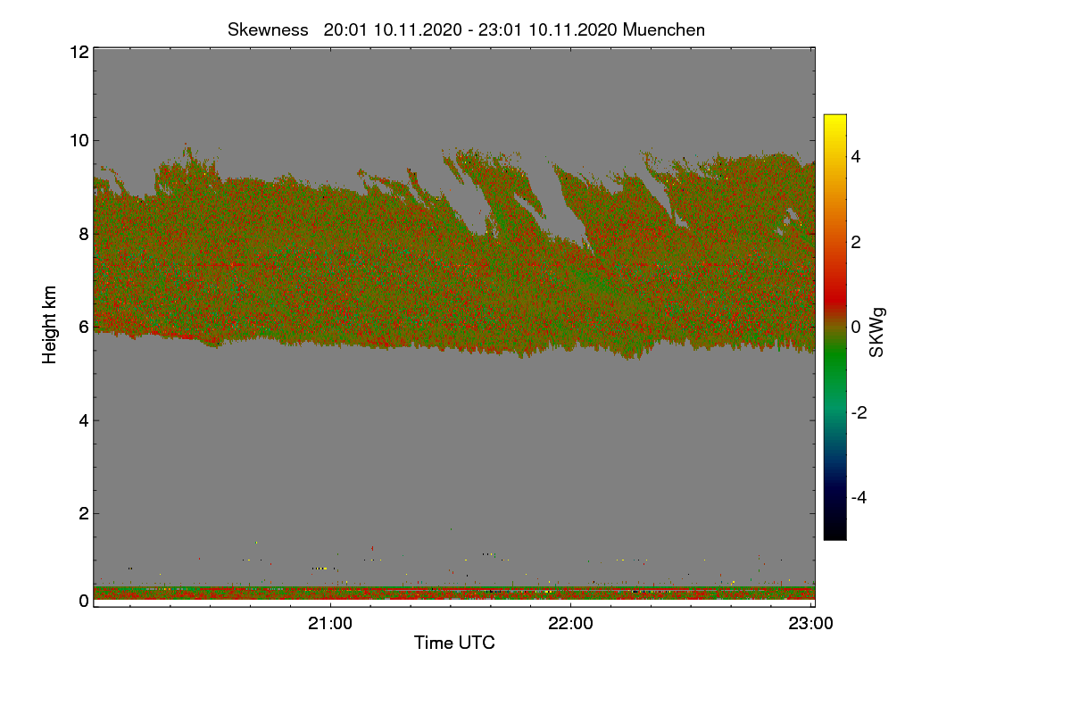
Task: Click the yellow top of the colorbar
Action: [x=834, y=121]
